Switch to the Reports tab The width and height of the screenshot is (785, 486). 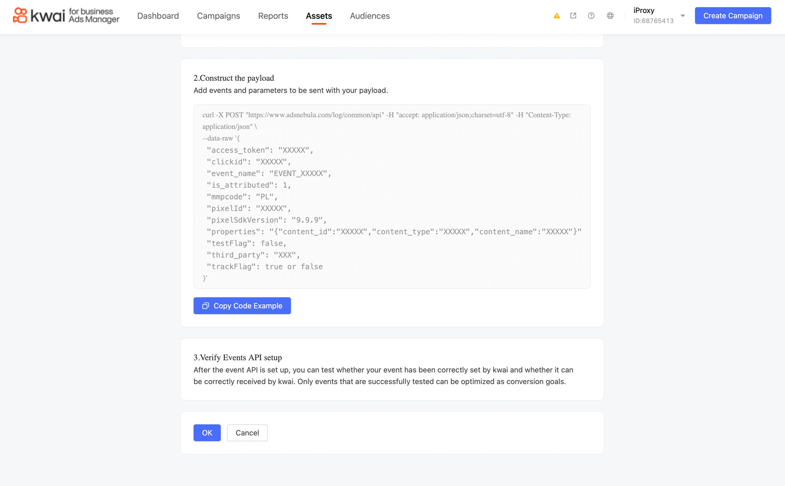click(x=273, y=16)
